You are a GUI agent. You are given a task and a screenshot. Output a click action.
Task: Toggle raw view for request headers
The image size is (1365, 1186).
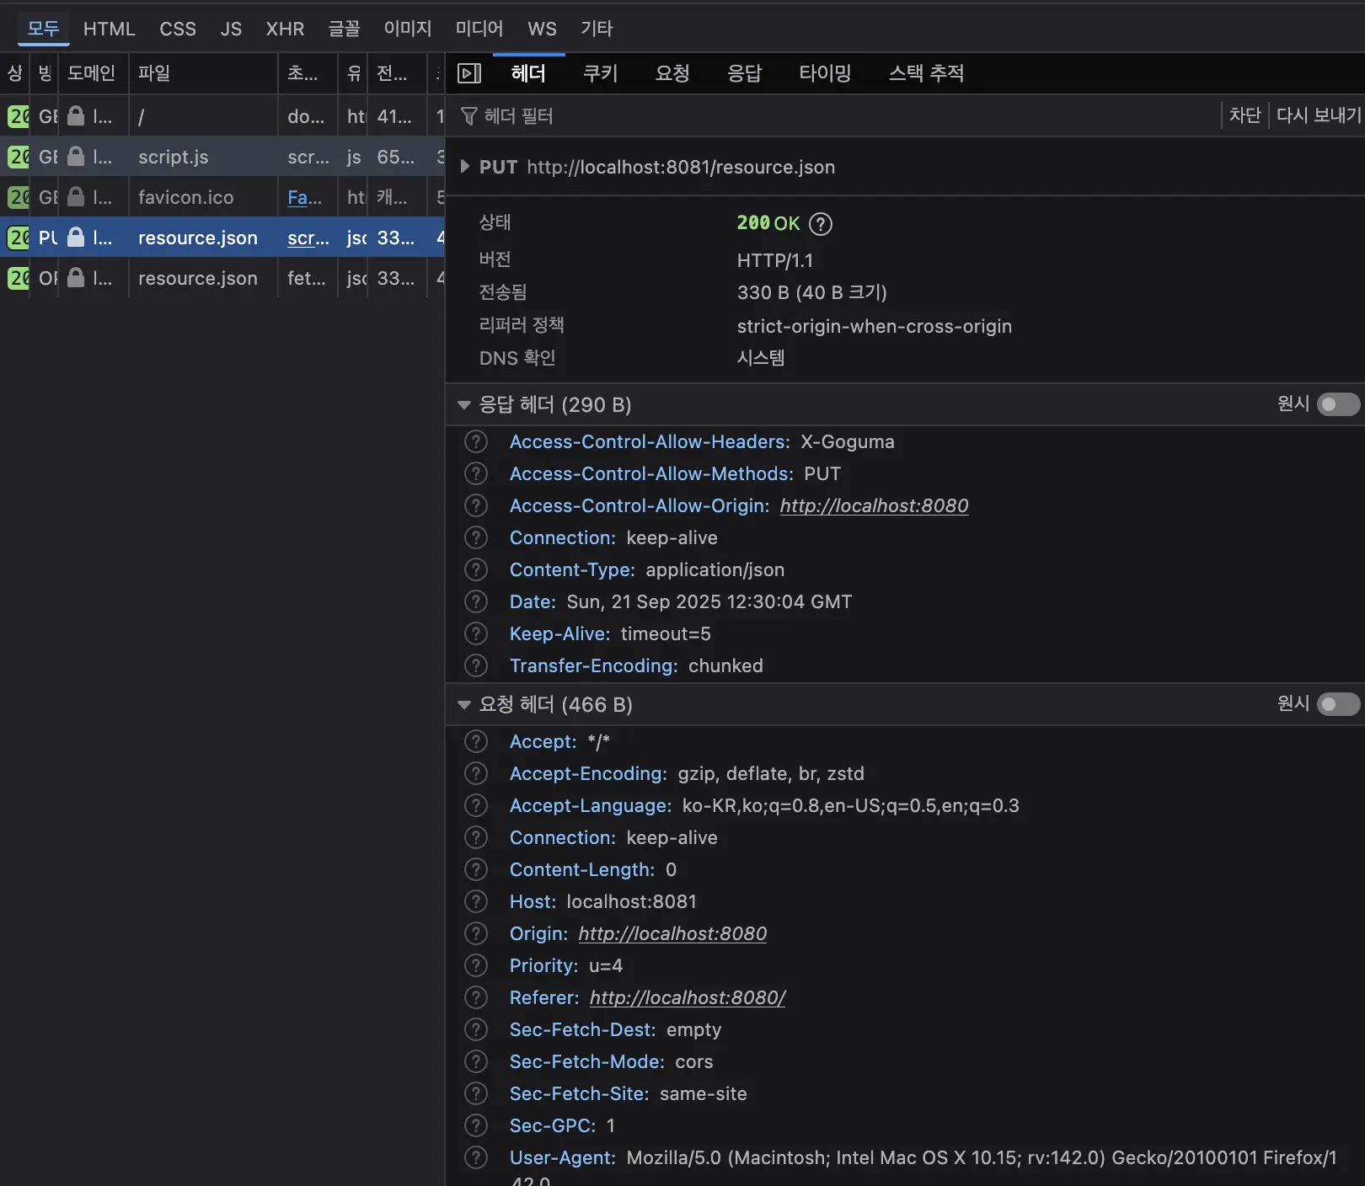click(1337, 704)
